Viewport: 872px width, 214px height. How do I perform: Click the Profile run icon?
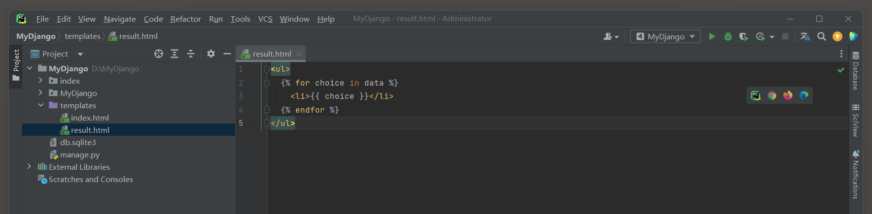pyautogui.click(x=761, y=37)
